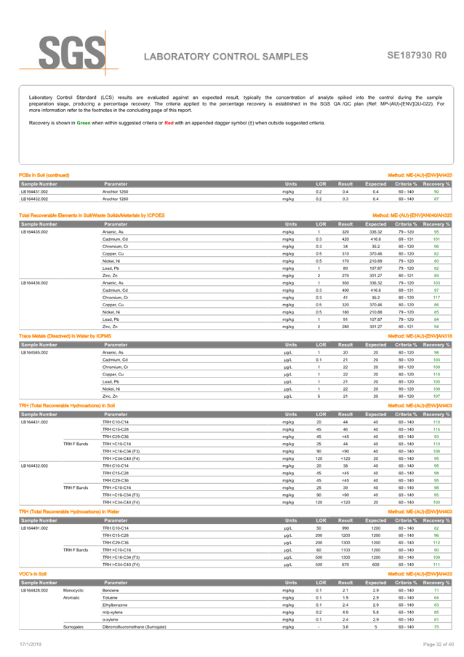This screenshot has width=464, height=657.
Task: Click the o-xylene parameter row
Action: click(x=110, y=620)
